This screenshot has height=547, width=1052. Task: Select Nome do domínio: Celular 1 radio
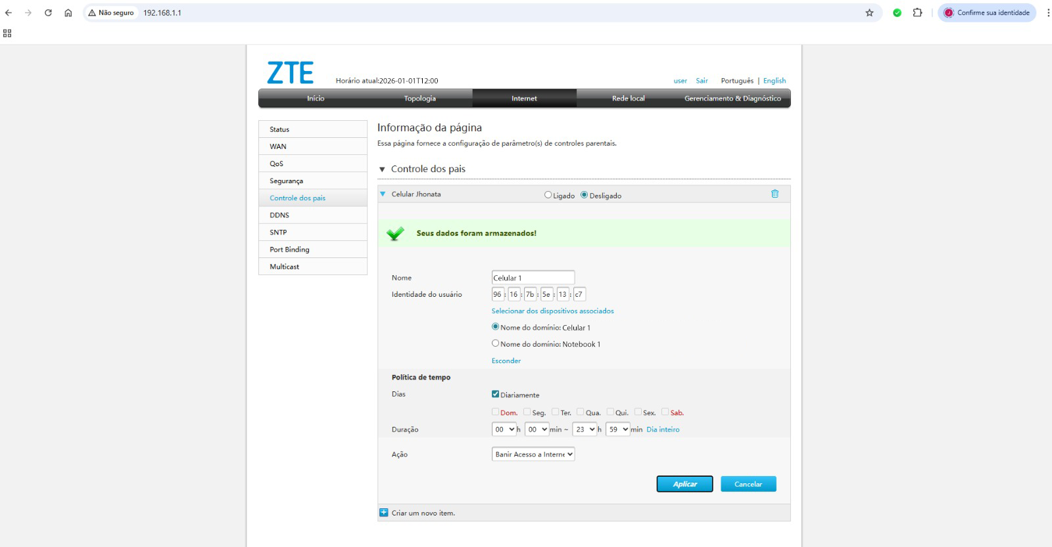pos(495,326)
